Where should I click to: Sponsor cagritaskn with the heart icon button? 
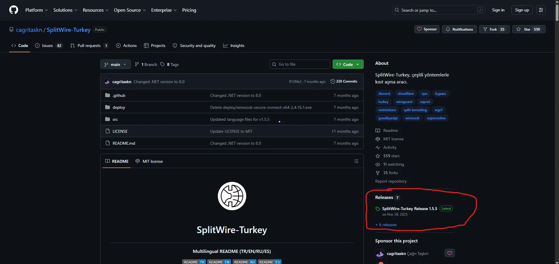449,253
